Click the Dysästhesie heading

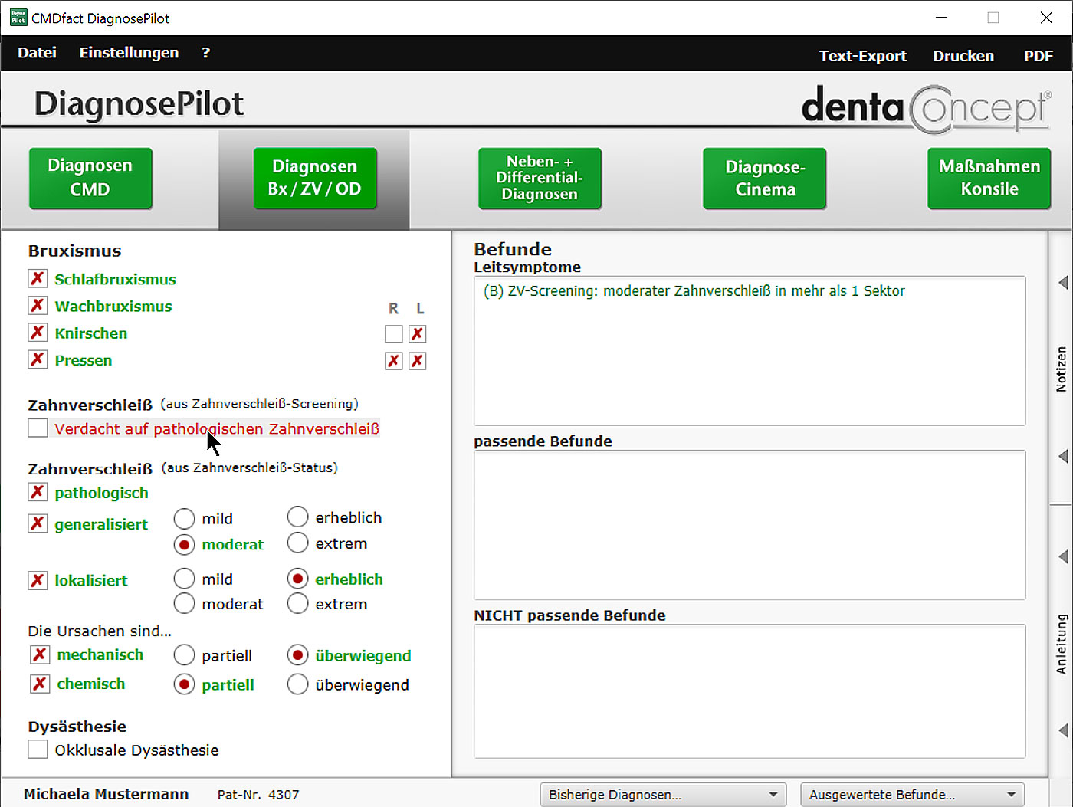coord(77,727)
